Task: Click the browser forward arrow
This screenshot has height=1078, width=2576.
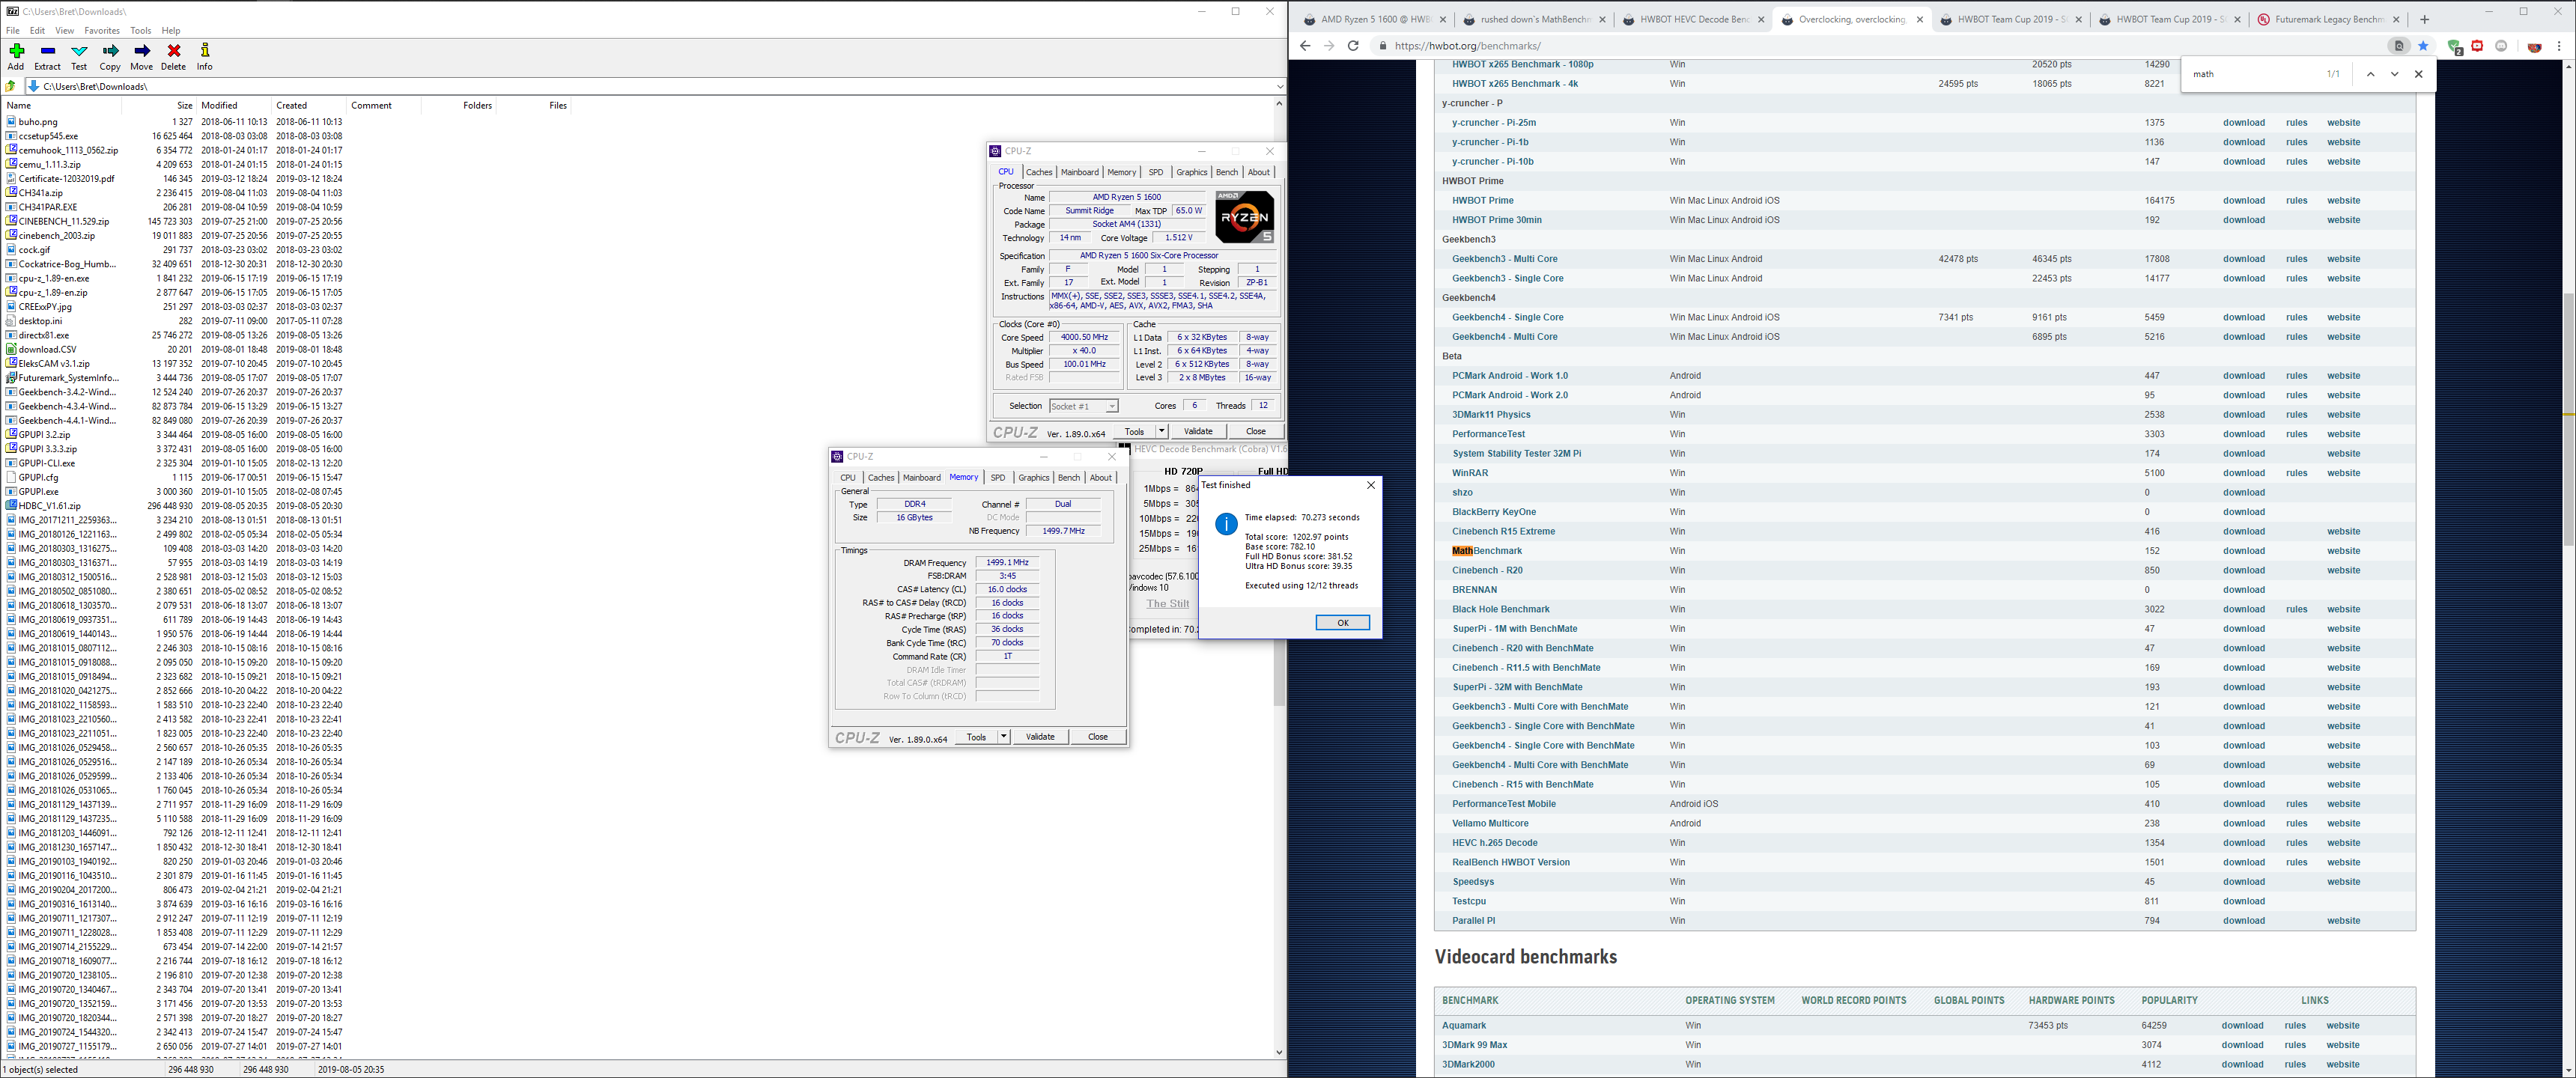Action: [1328, 46]
